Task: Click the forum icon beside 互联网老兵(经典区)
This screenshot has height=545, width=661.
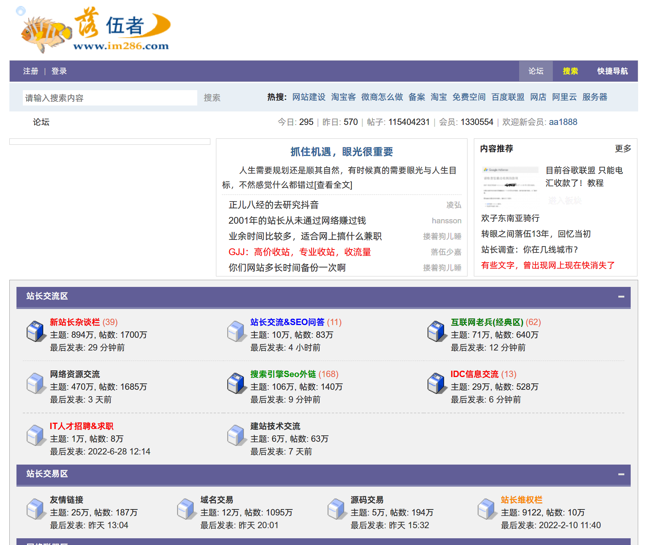Action: point(436,331)
